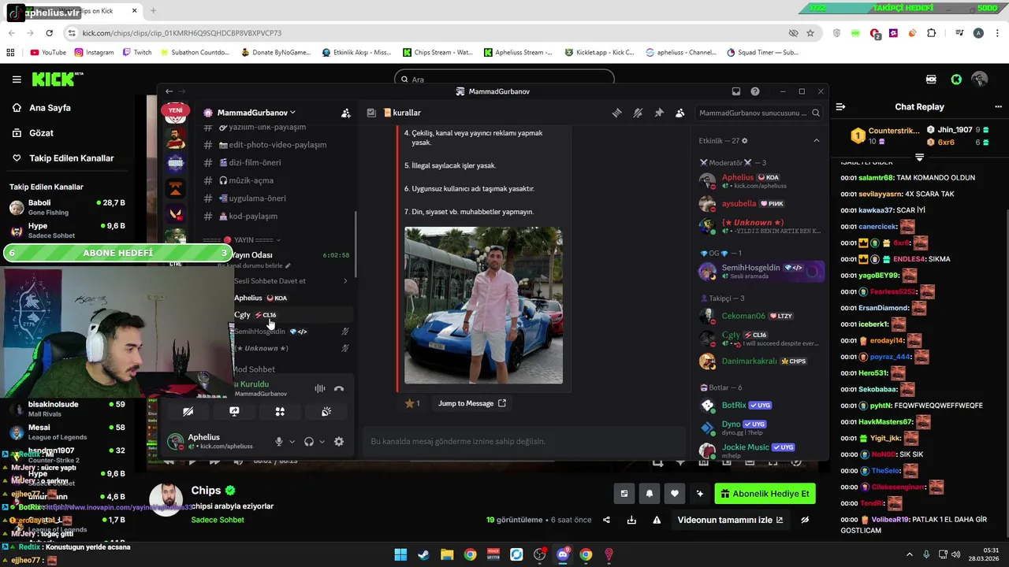This screenshot has height=567, width=1009.
Task: Collapse the Etkinlik member section
Action: click(x=816, y=141)
